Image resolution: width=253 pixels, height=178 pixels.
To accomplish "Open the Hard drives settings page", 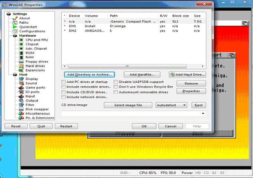I will pyautogui.click(x=35, y=66).
